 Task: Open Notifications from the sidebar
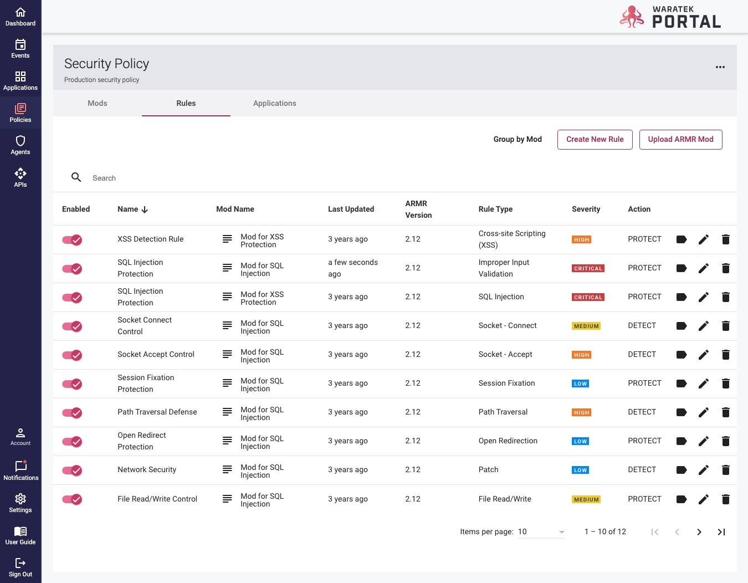pos(21,471)
